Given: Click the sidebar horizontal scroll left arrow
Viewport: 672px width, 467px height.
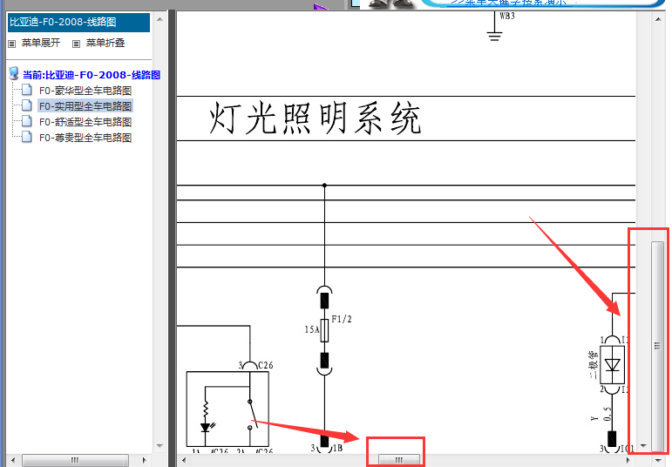Looking at the screenshot, I should 13,460.
